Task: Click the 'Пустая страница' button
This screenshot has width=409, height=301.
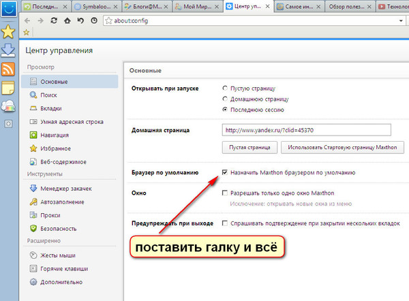Action: tap(249, 147)
